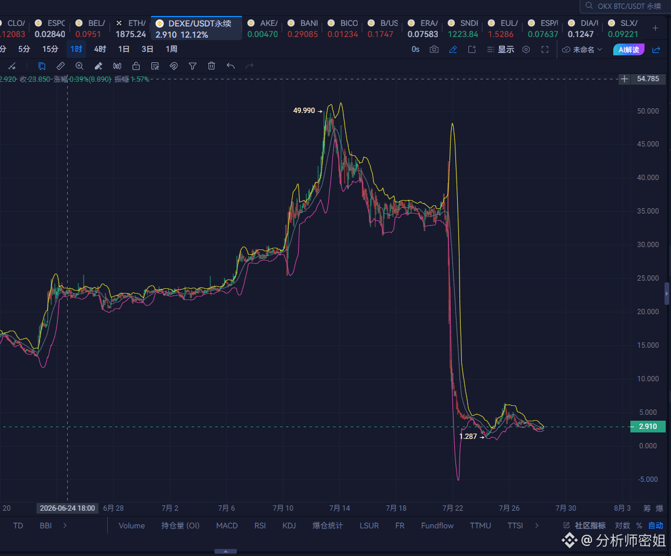Click the candlestick compare tool icon
671x556 pixels.
(x=117, y=66)
